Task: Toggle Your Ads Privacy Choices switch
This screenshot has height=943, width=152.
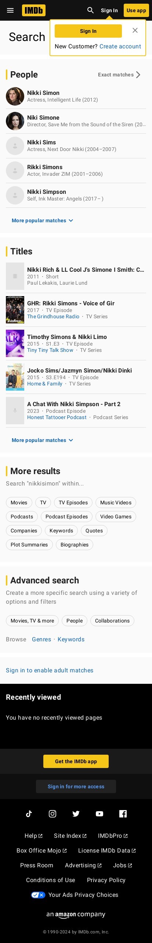Action: [38, 895]
